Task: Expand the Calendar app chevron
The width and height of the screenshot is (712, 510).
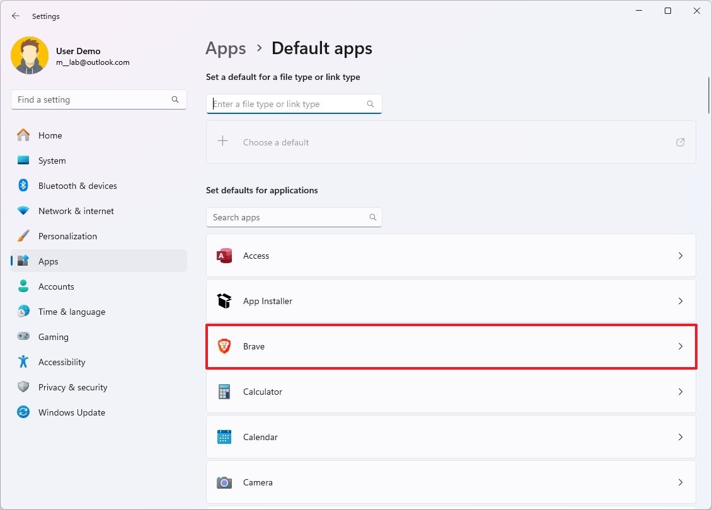Action: pos(680,436)
